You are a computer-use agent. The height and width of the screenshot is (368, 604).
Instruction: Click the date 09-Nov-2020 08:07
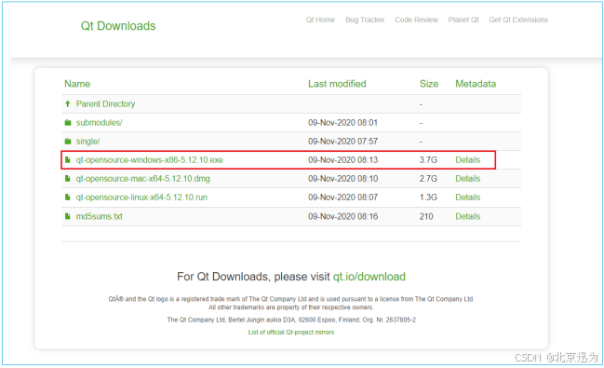pos(342,198)
